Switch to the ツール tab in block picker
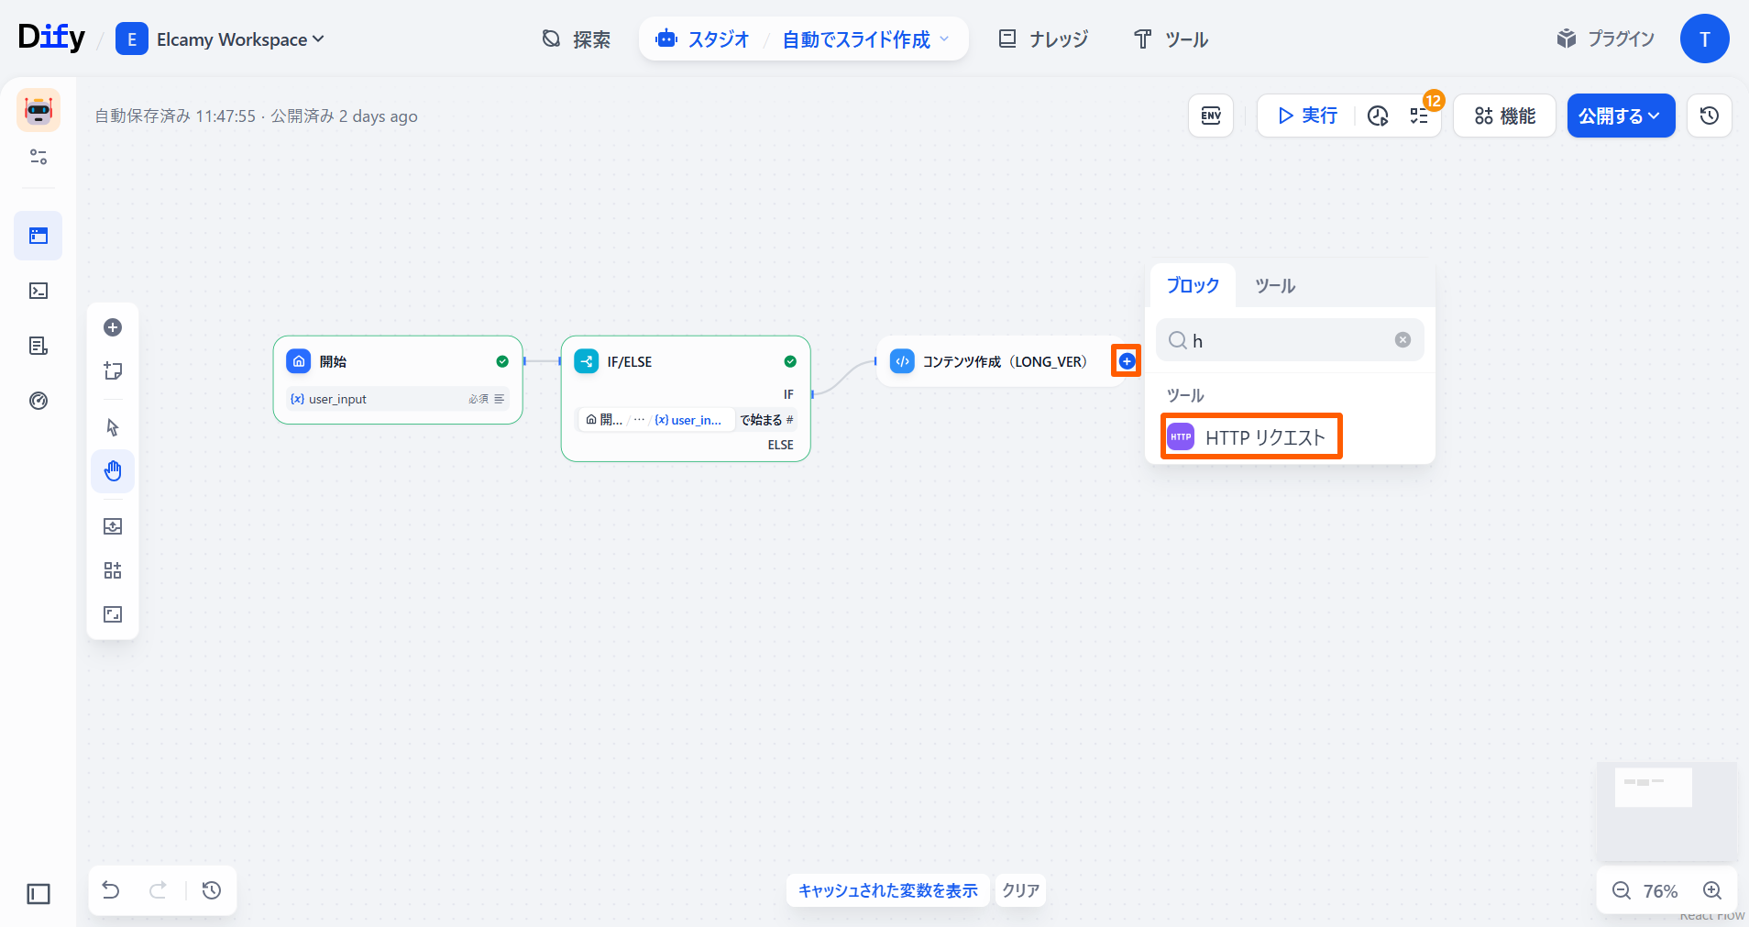 [x=1274, y=286]
